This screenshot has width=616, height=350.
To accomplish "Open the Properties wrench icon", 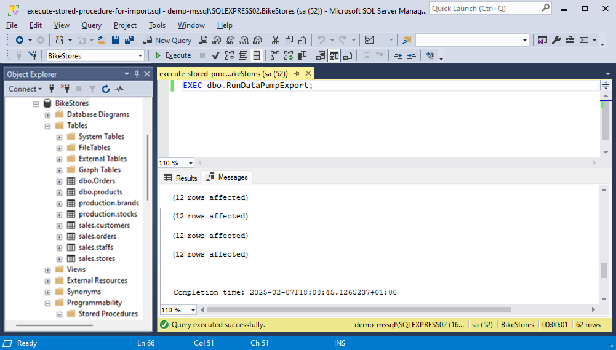I will (x=556, y=40).
